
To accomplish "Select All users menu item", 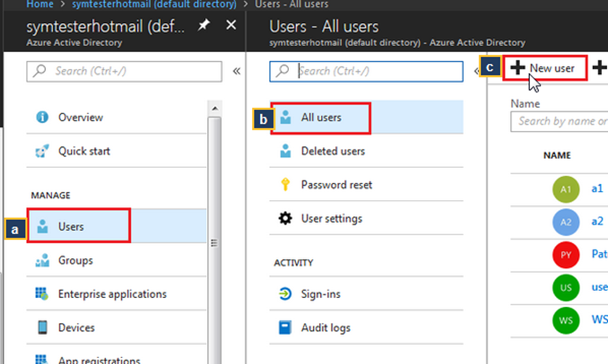I will 320,118.
